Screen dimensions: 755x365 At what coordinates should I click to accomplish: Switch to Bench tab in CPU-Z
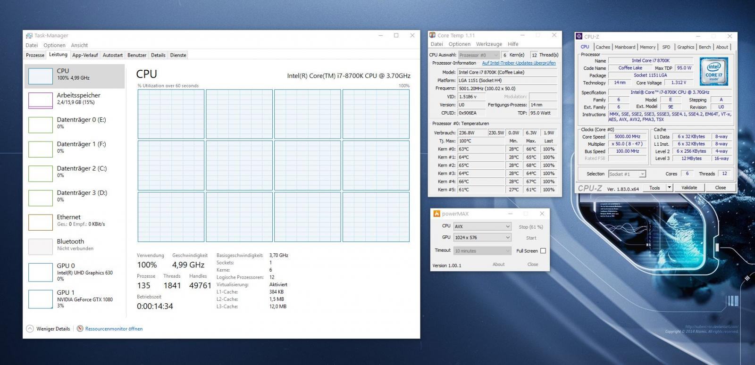click(705, 47)
